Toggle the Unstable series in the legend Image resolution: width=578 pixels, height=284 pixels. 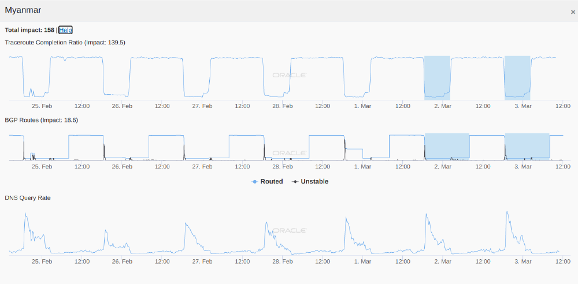click(x=310, y=181)
